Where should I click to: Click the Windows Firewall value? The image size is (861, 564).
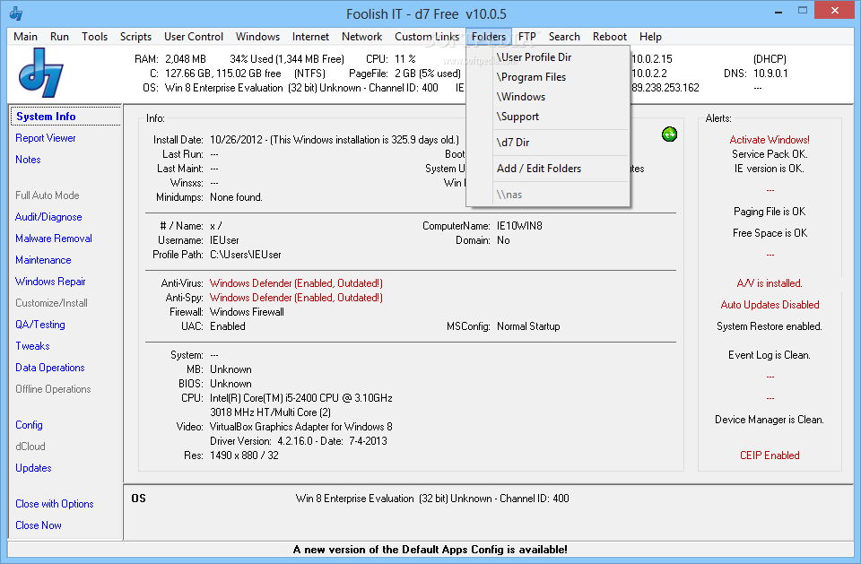coord(247,312)
